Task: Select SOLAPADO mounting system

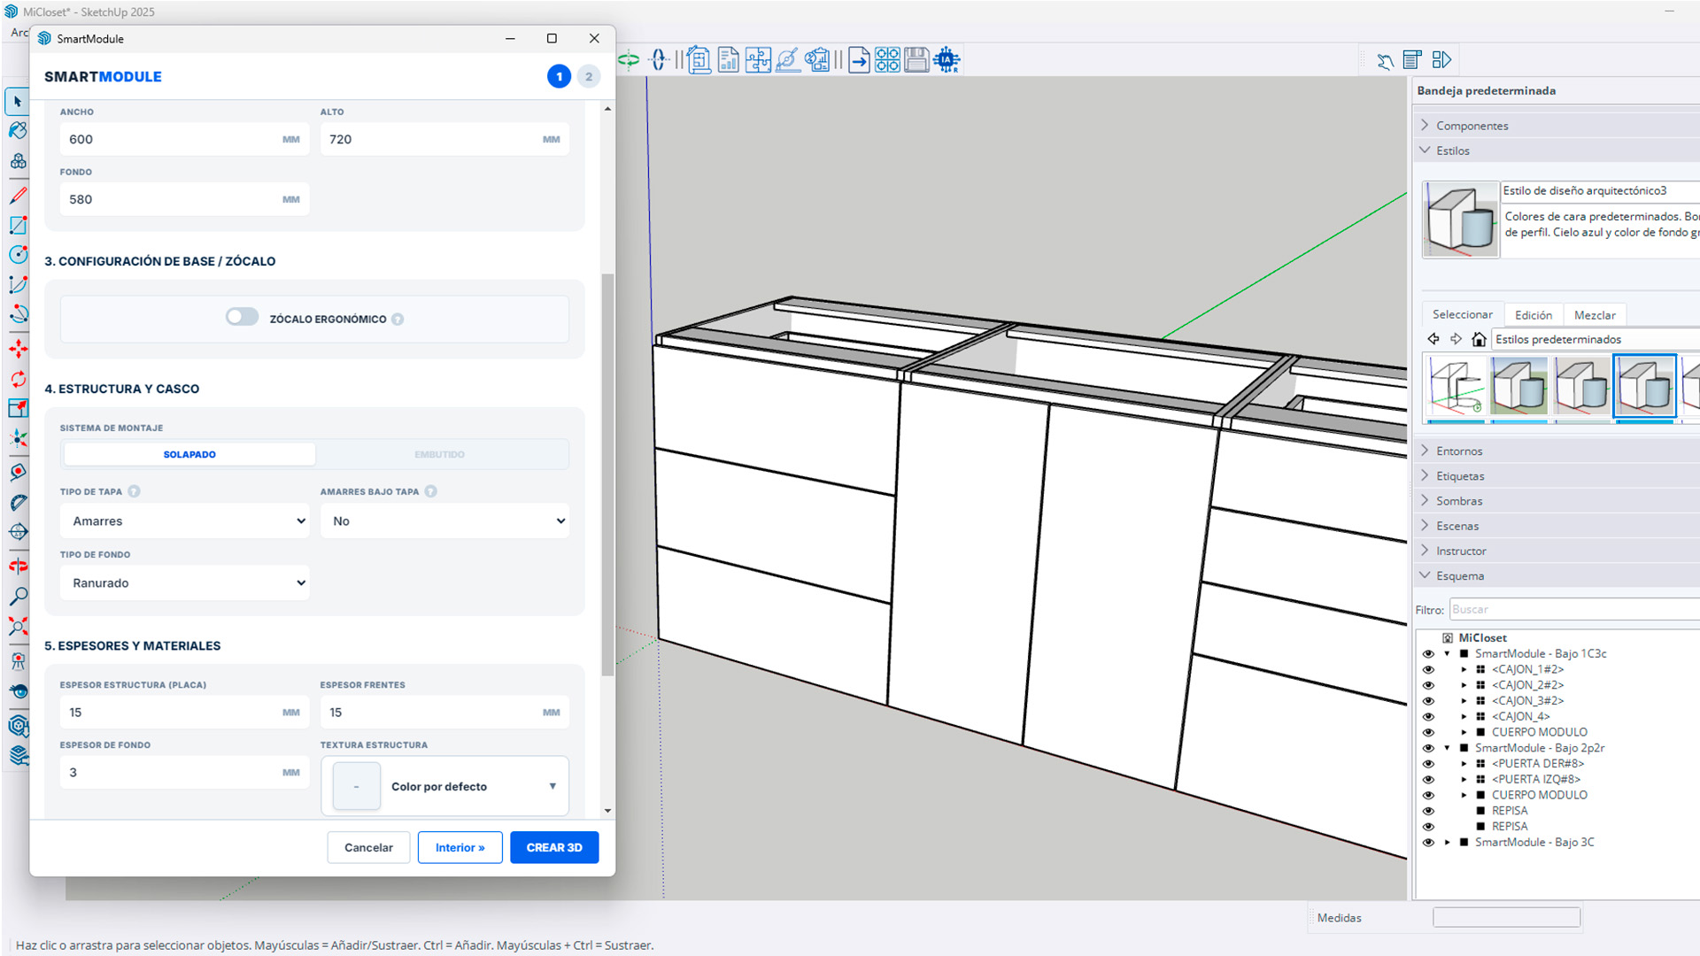Action: tap(189, 454)
